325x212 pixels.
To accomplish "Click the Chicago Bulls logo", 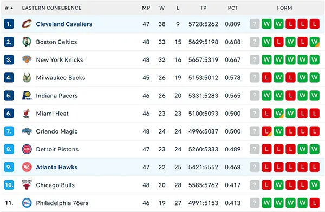I will 27,185.
